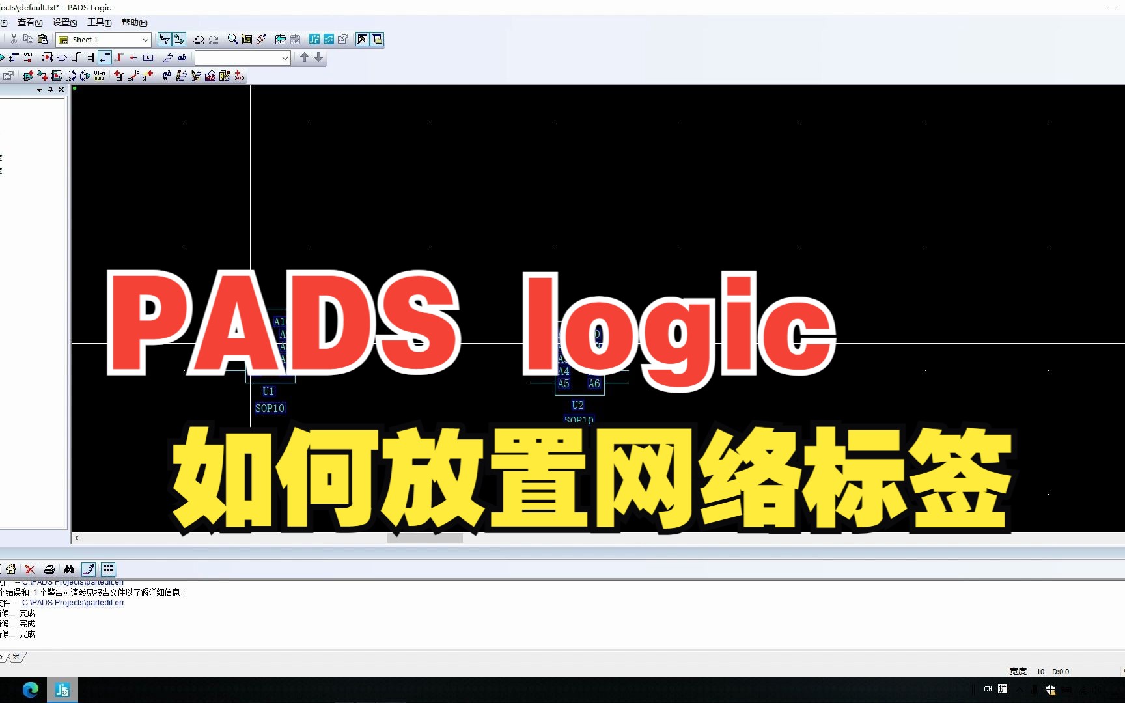
Task: Click the Cut scissors icon
Action: 14,39
